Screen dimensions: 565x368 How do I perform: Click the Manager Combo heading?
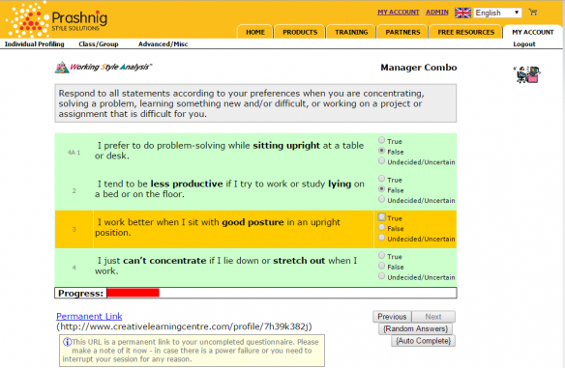419,68
